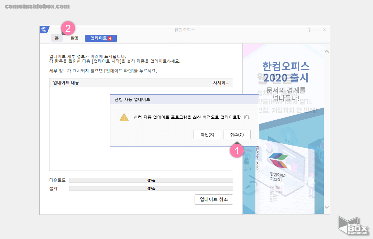
Task: Click the 취소(C) button in dialog
Action: [237, 134]
